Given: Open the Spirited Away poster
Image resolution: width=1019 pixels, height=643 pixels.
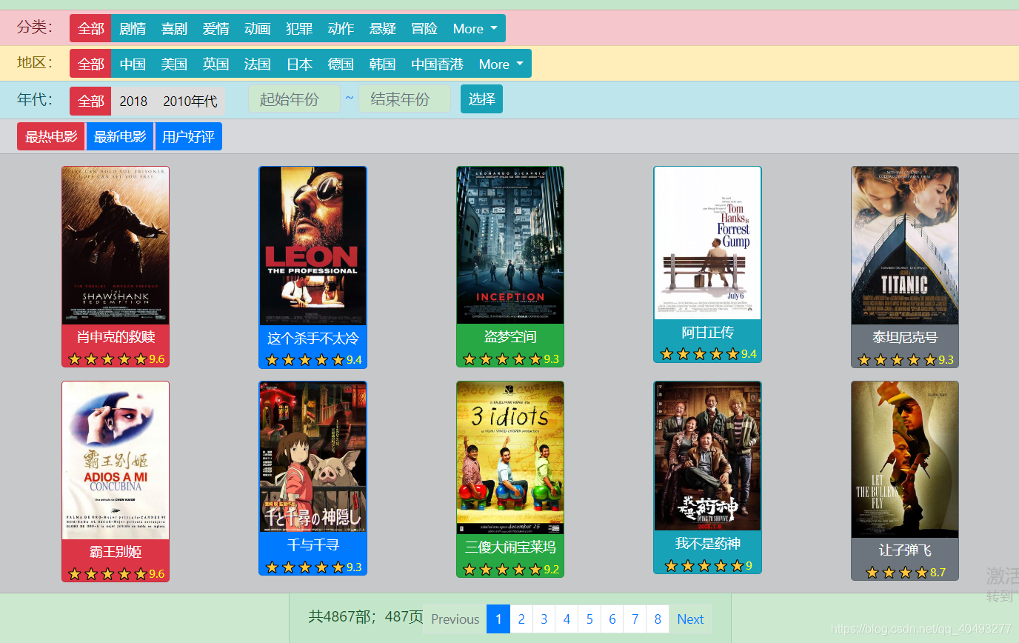Looking at the screenshot, I should point(313,457).
